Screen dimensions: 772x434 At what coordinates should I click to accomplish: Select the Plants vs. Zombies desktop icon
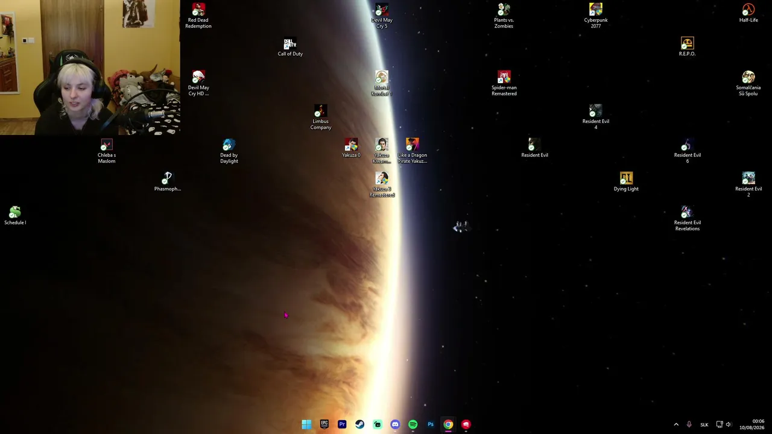point(504,16)
